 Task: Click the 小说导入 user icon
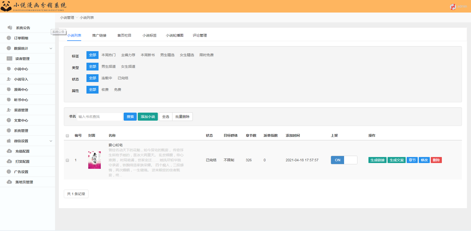[9, 79]
